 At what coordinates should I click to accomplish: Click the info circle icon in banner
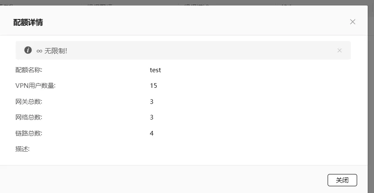point(28,50)
